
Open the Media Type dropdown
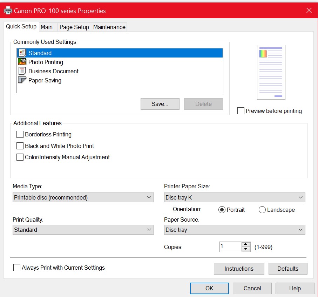point(83,197)
